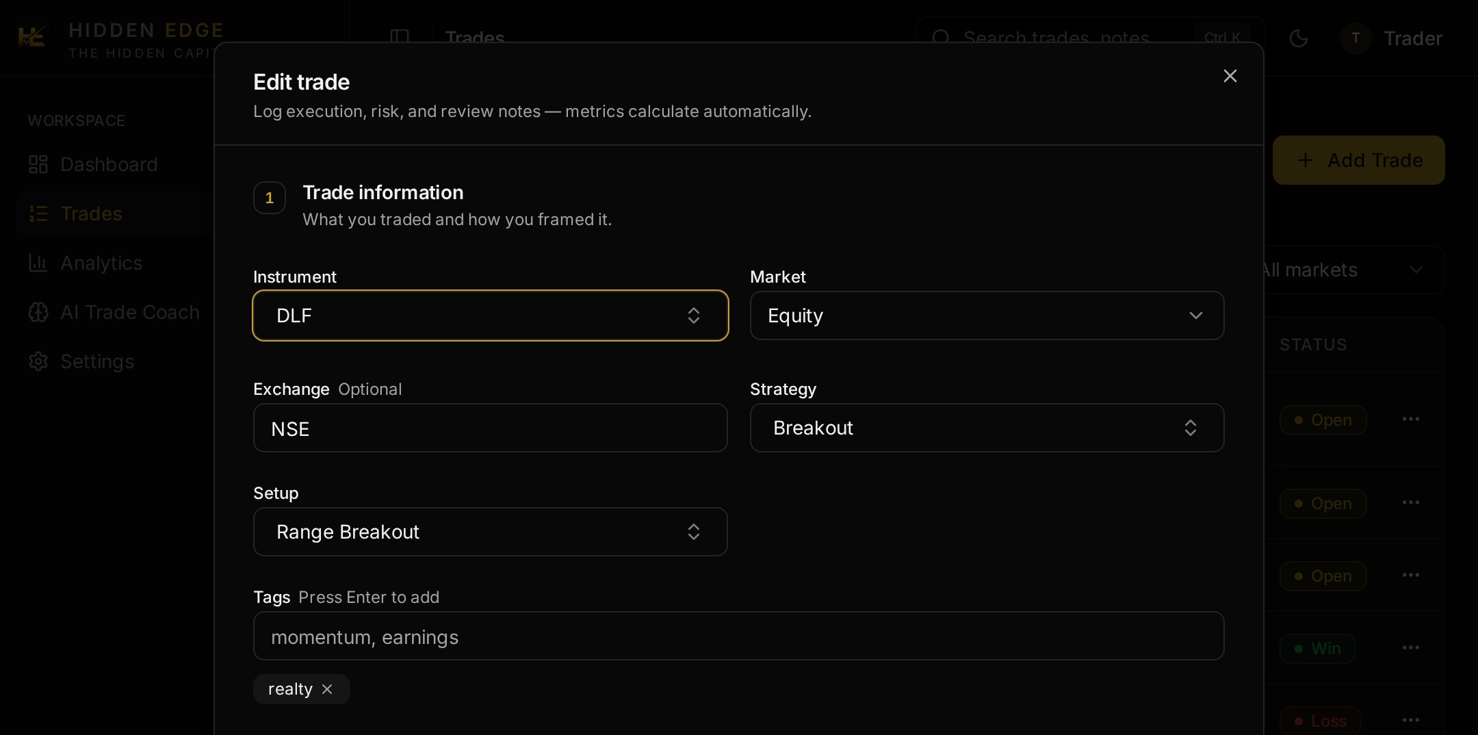Toggle the sidebar panel icon

pyautogui.click(x=399, y=37)
